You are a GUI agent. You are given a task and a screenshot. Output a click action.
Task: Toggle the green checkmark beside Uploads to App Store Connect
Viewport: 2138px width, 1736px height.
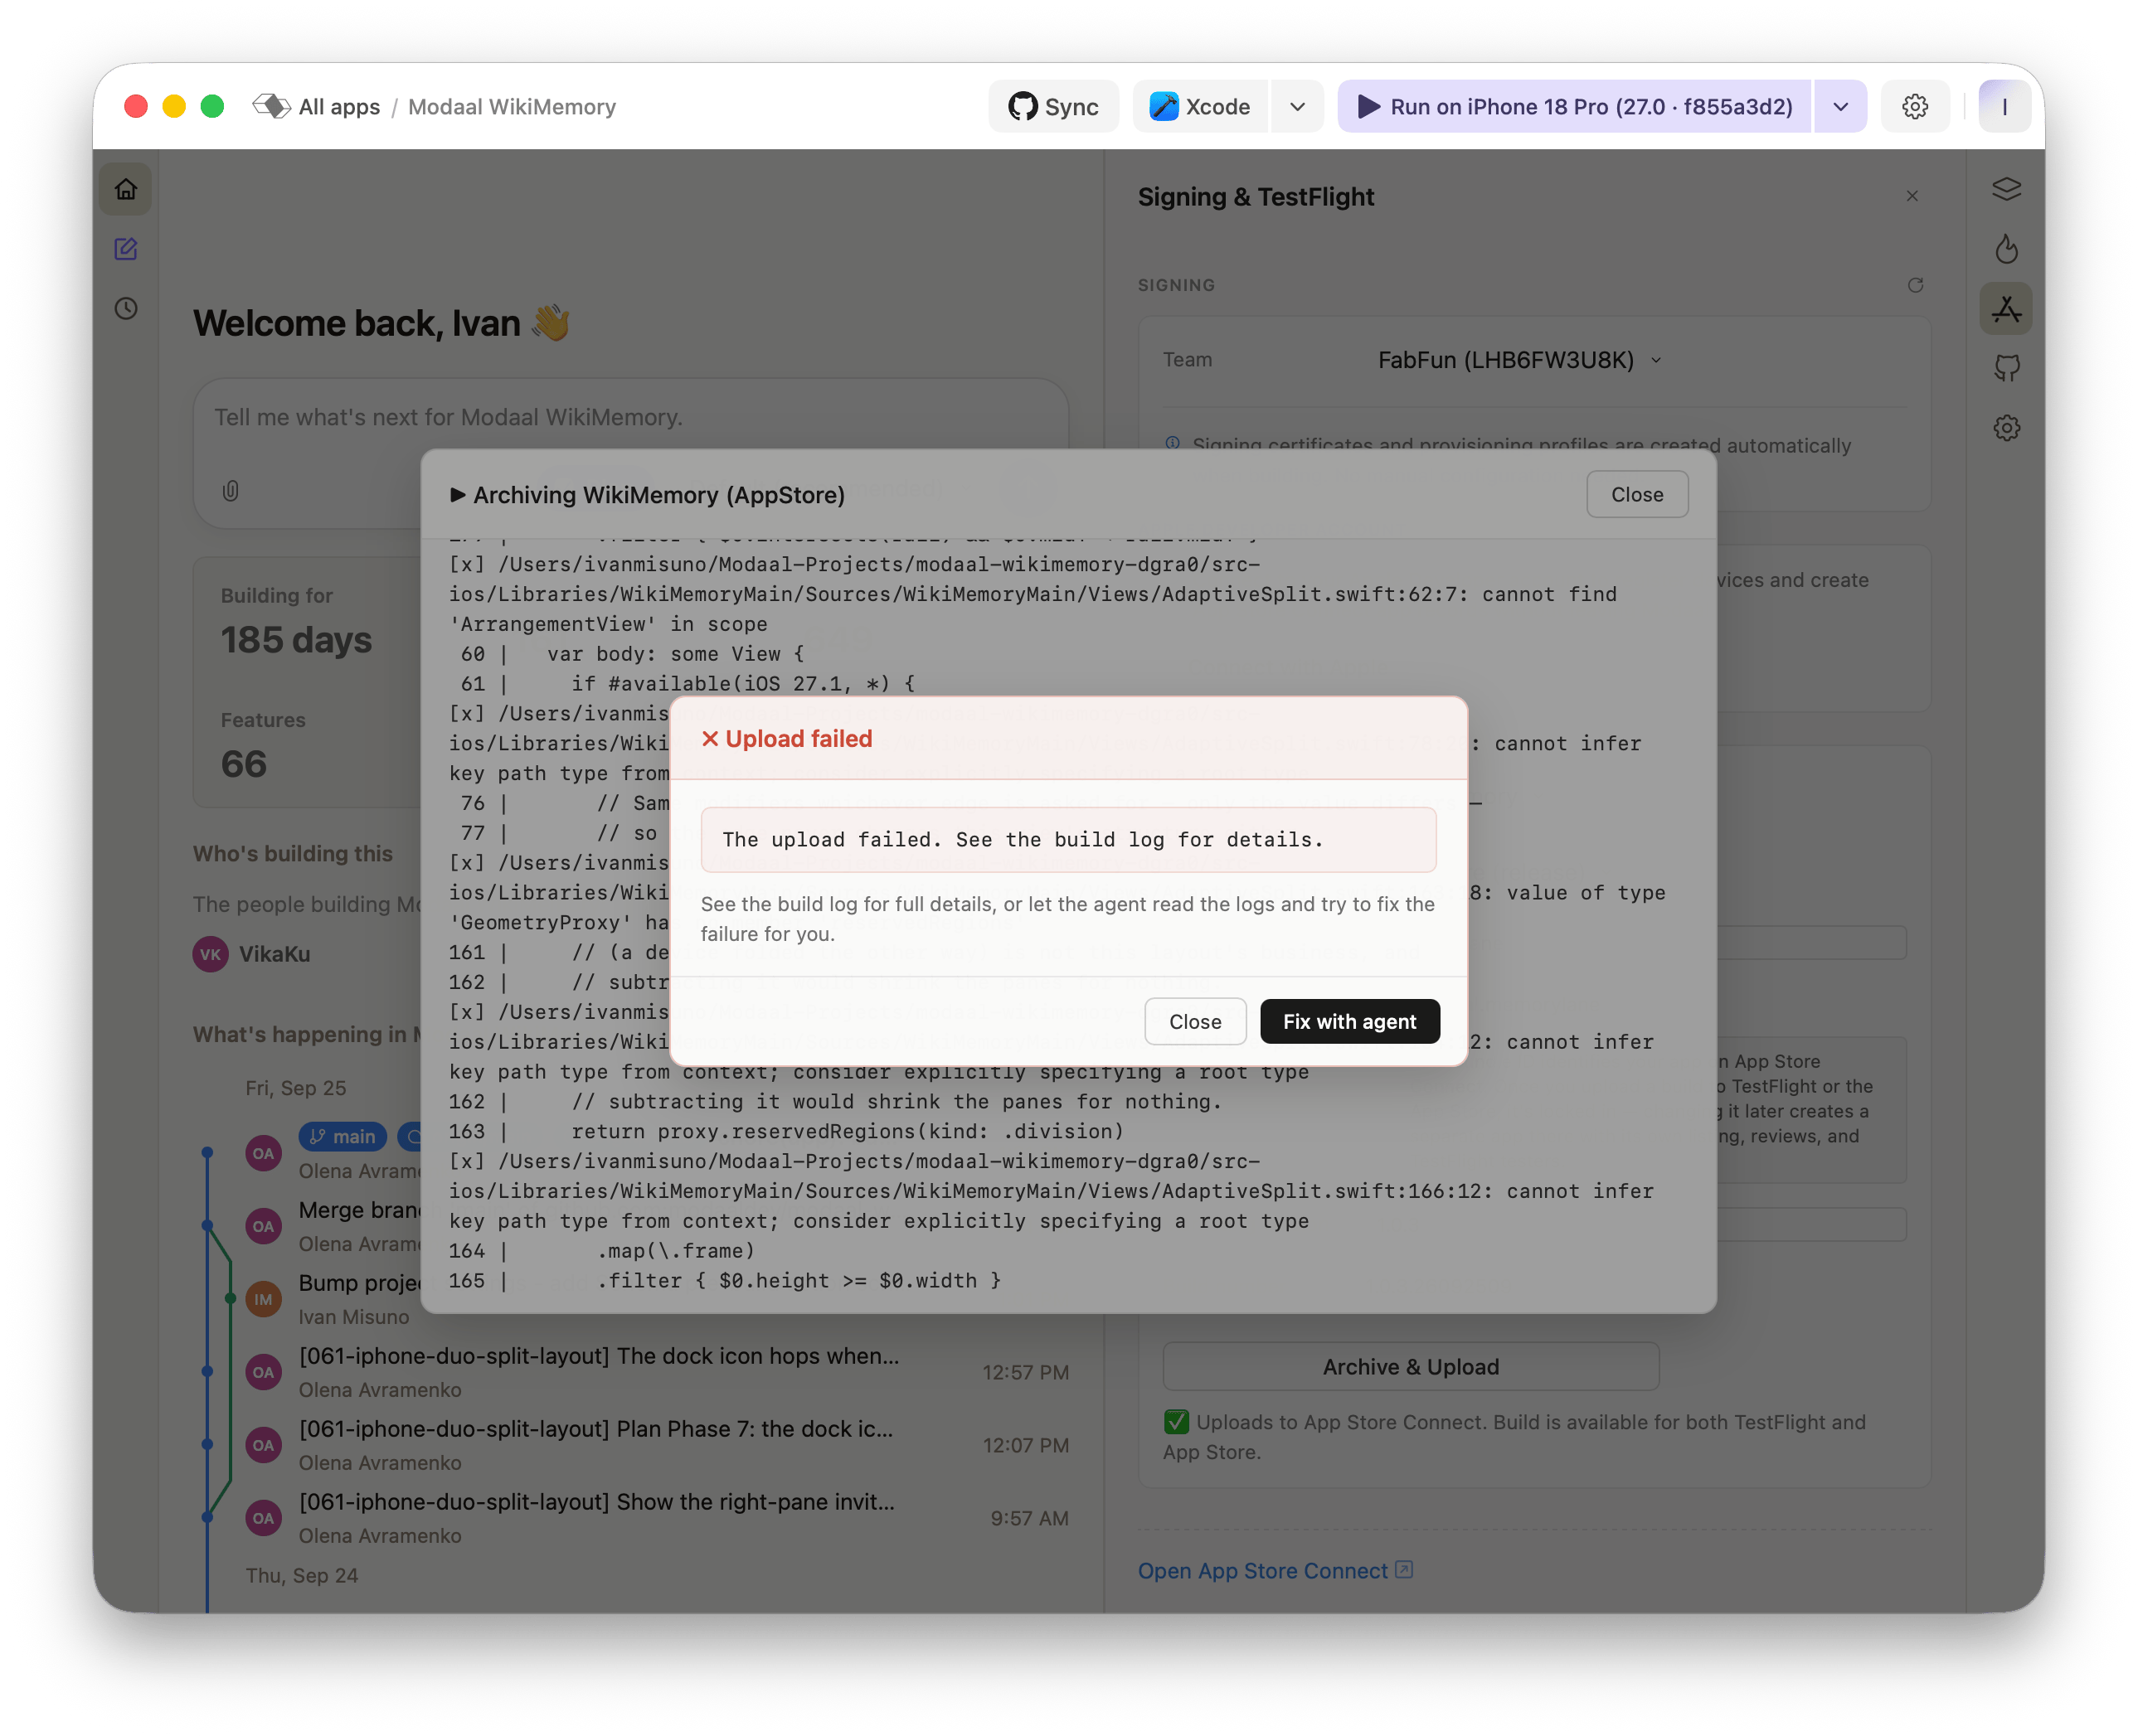click(x=1177, y=1422)
